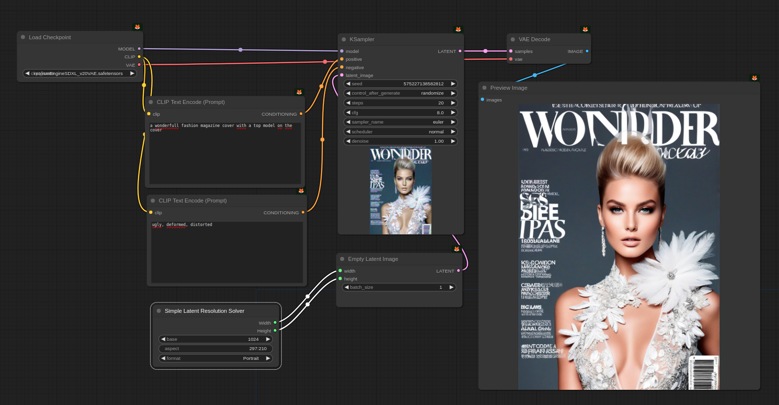Viewport: 779px width, 405px height.
Task: Collapse the Empty Latent Image node
Action: tap(342, 259)
